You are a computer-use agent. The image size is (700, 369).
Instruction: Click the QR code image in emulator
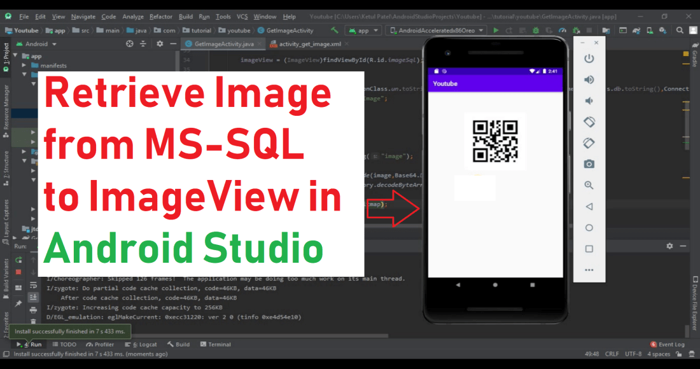pyautogui.click(x=495, y=141)
